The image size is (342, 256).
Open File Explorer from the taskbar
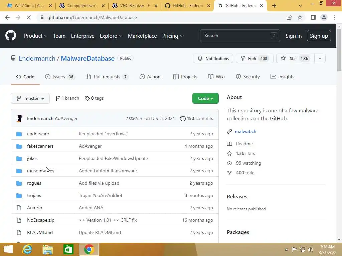[x=48, y=249]
